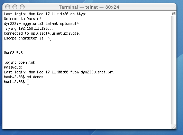
Task: Click the 'login: openlink' line
Action: click(19, 62)
